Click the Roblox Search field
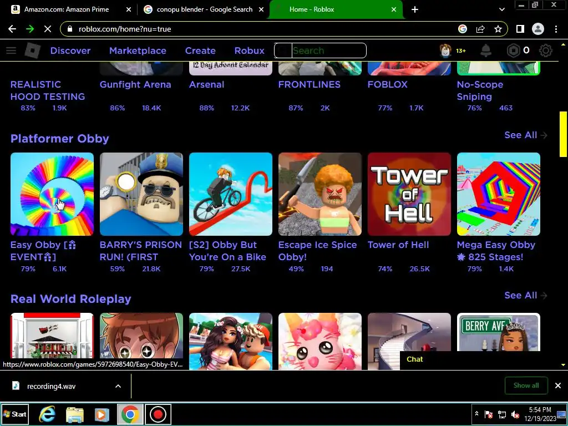 pos(320,50)
